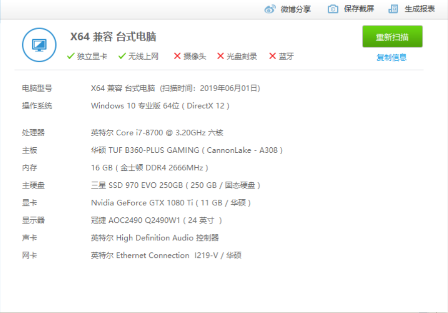Click the generate report icon

(x=393, y=9)
